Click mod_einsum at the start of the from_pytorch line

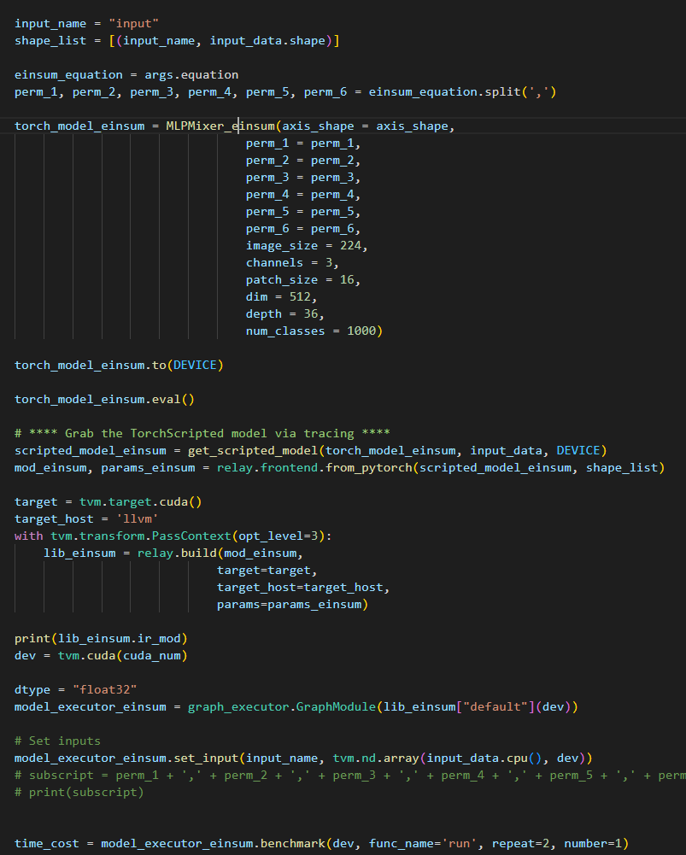point(50,467)
